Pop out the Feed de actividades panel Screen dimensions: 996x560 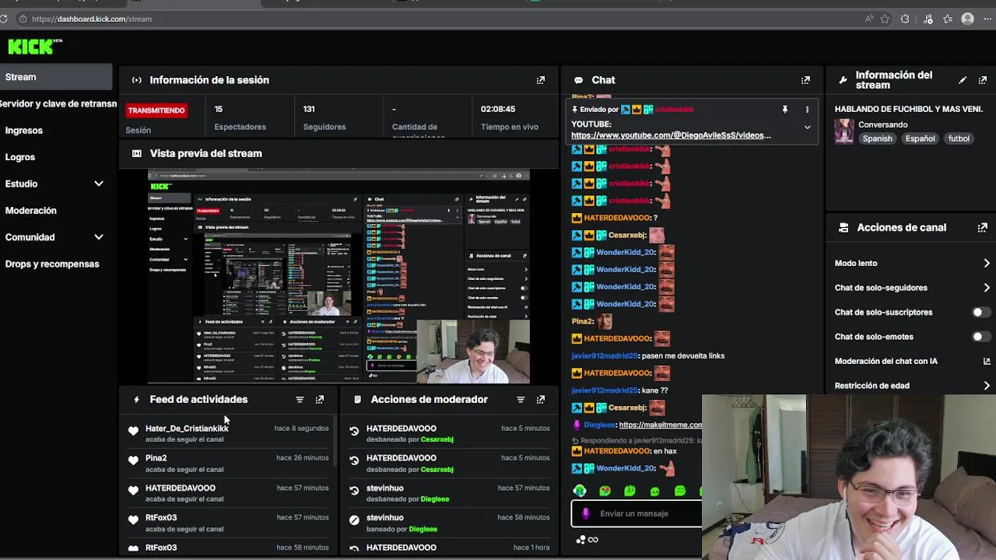coord(320,400)
